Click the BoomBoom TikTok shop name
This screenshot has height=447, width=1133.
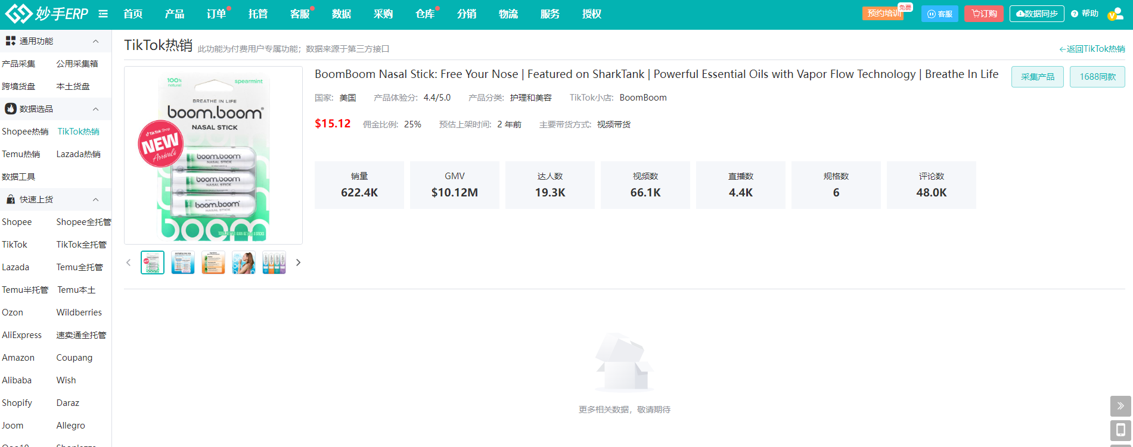(643, 98)
